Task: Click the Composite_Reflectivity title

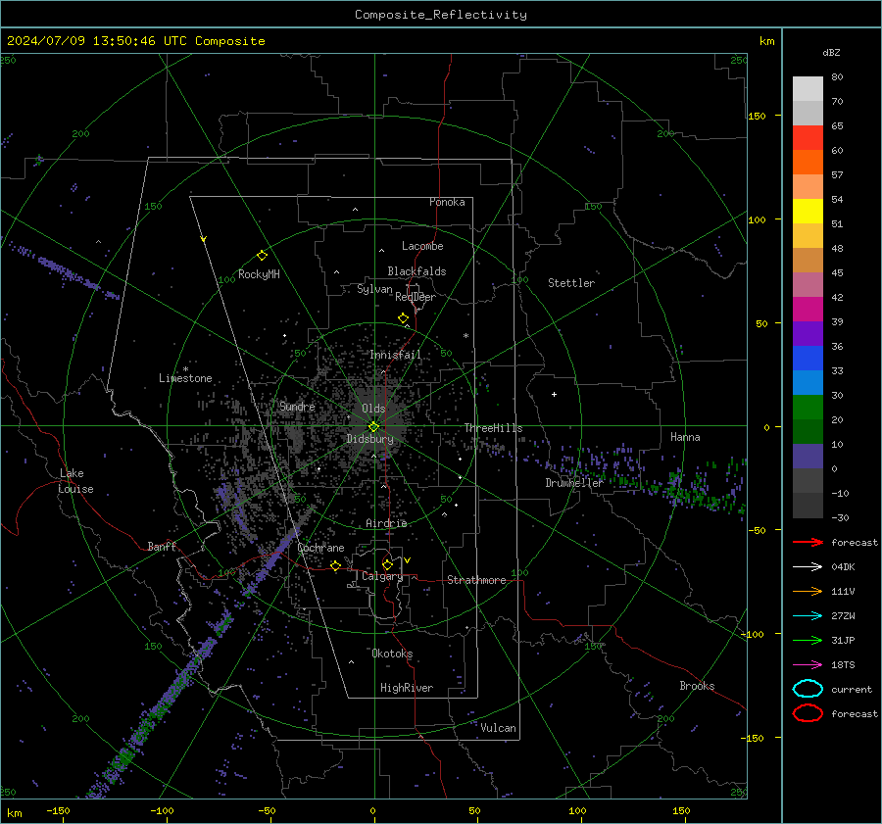Action: [441, 15]
